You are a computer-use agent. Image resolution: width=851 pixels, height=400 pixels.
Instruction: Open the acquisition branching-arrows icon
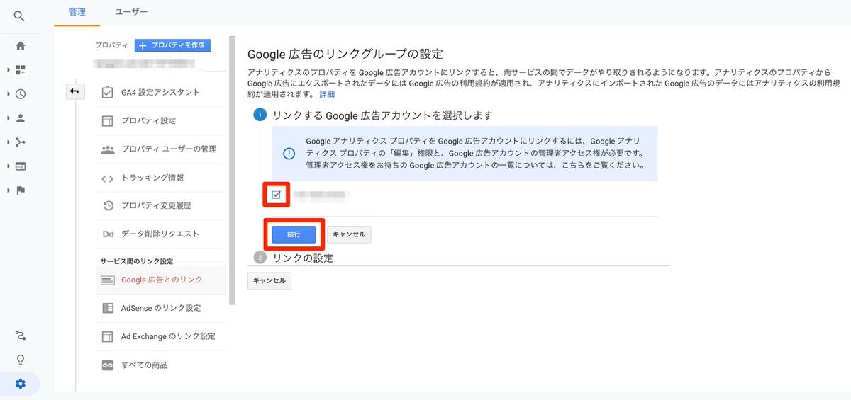[21, 142]
